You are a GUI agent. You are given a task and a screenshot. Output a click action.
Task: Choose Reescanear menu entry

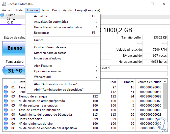click(63, 32)
